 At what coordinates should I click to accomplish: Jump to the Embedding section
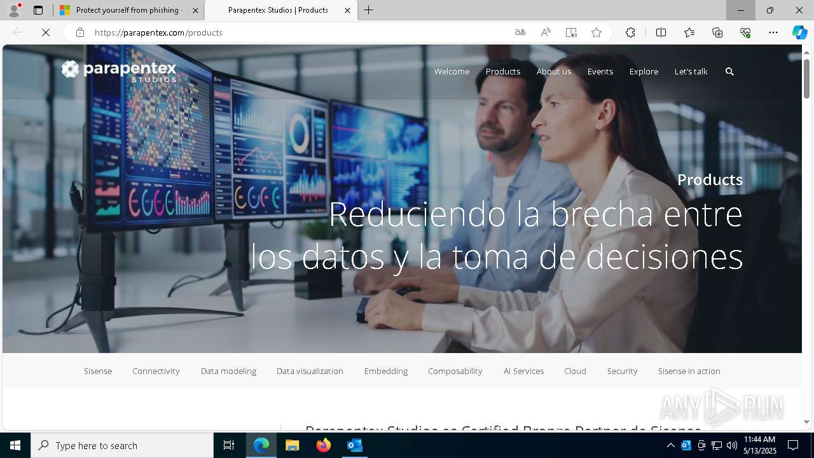coord(386,371)
